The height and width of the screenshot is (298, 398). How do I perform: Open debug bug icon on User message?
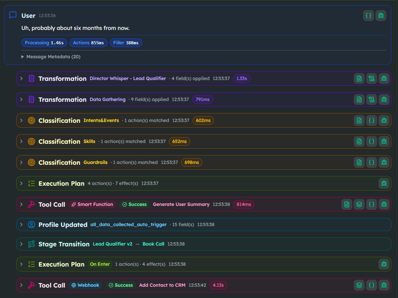[381, 16]
